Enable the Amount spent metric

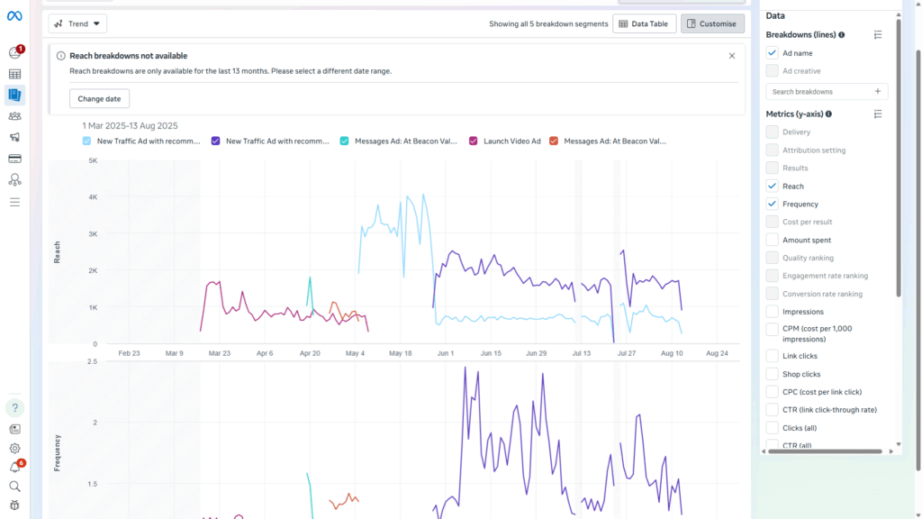(x=772, y=240)
